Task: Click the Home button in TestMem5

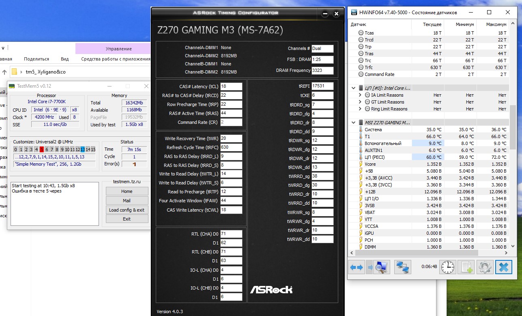Action: click(127, 191)
